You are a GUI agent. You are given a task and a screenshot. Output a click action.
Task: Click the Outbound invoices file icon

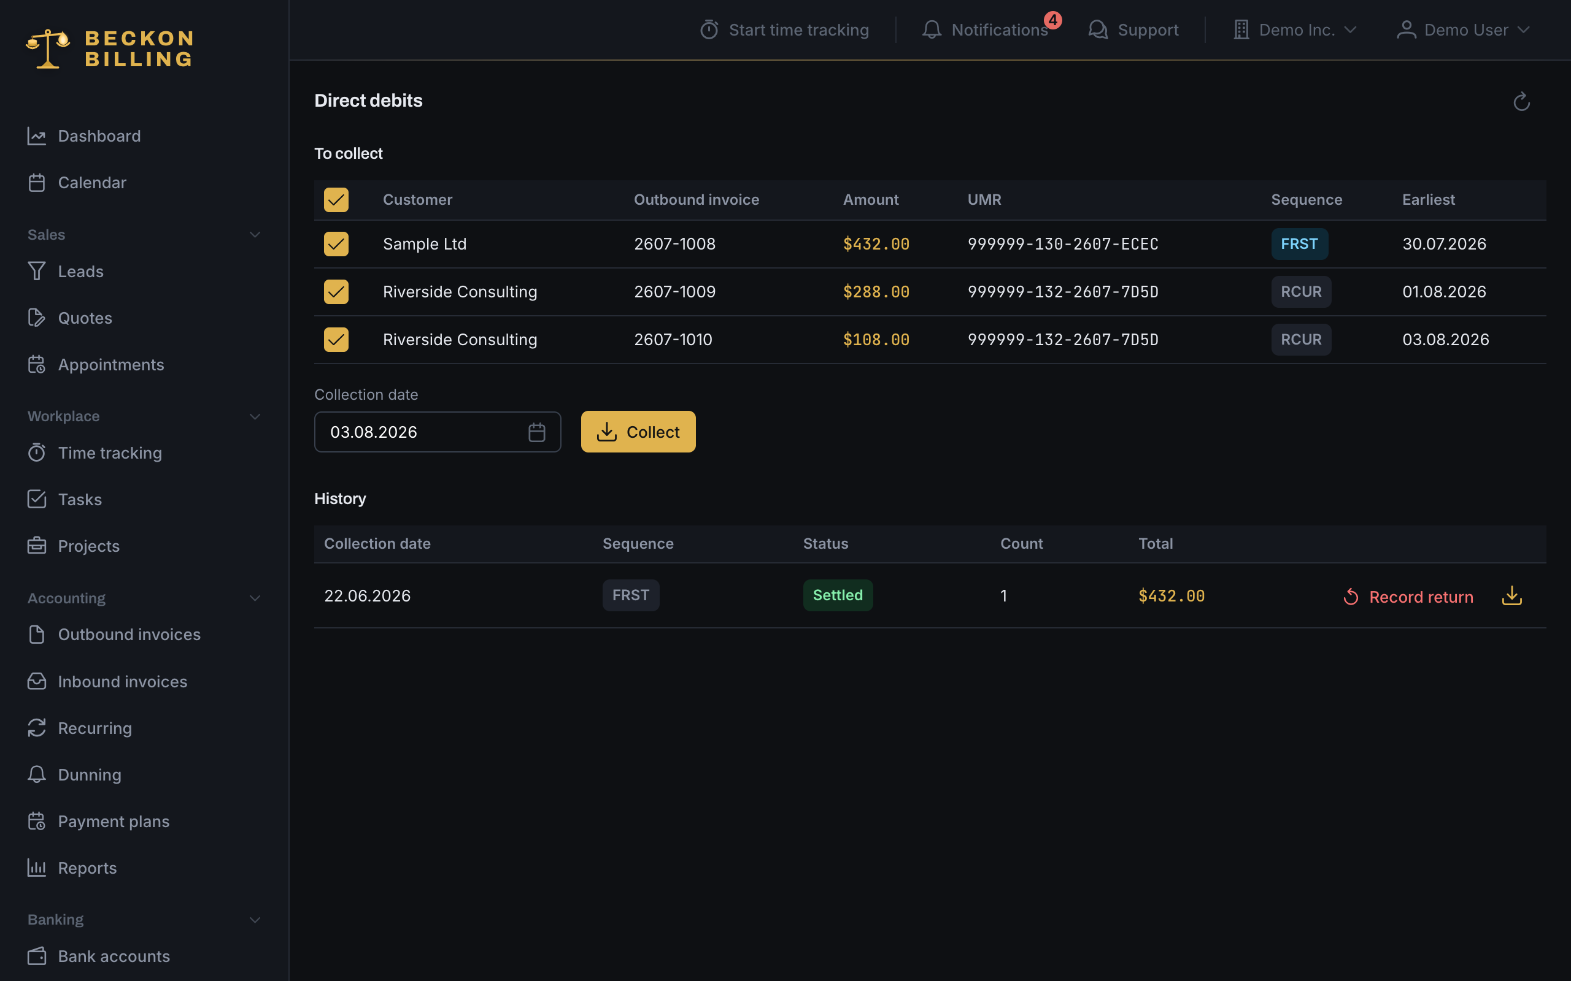pyautogui.click(x=37, y=635)
